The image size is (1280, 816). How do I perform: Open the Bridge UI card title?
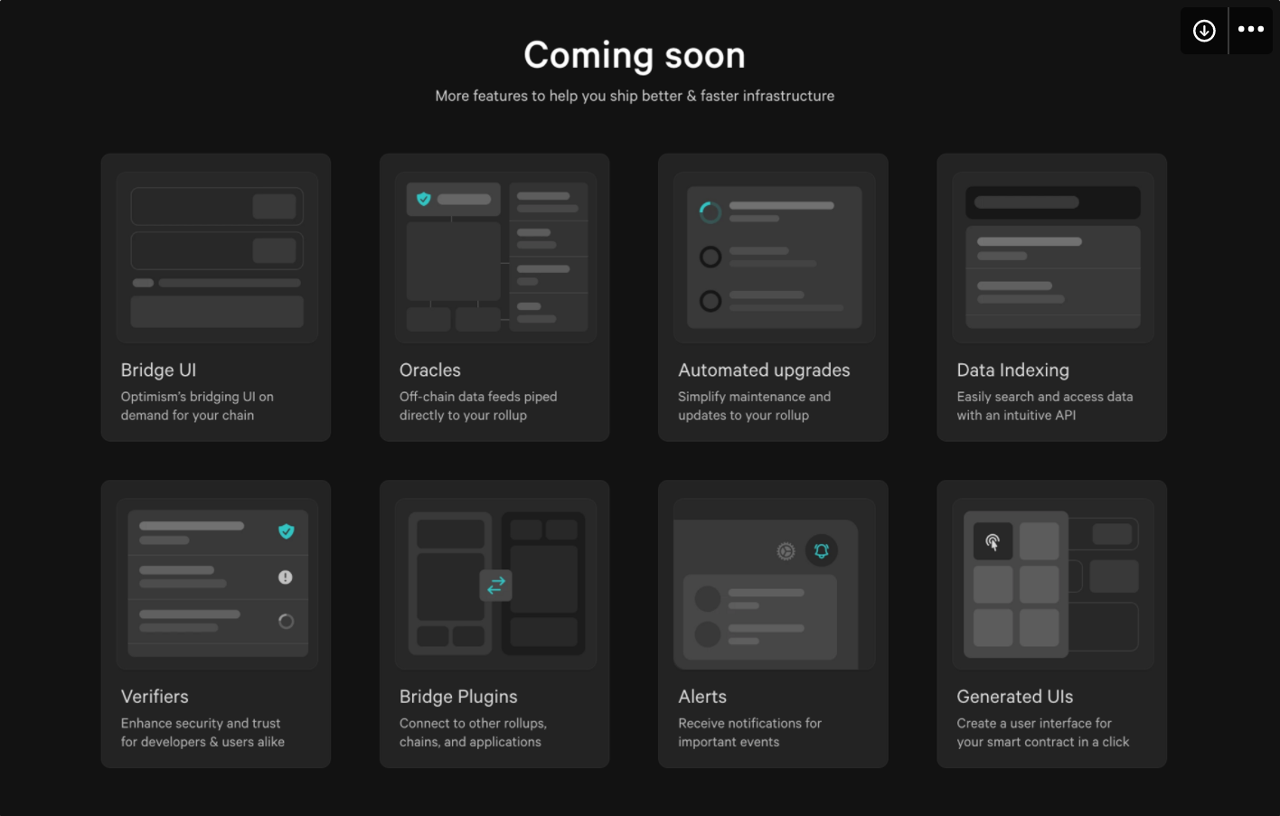click(159, 370)
